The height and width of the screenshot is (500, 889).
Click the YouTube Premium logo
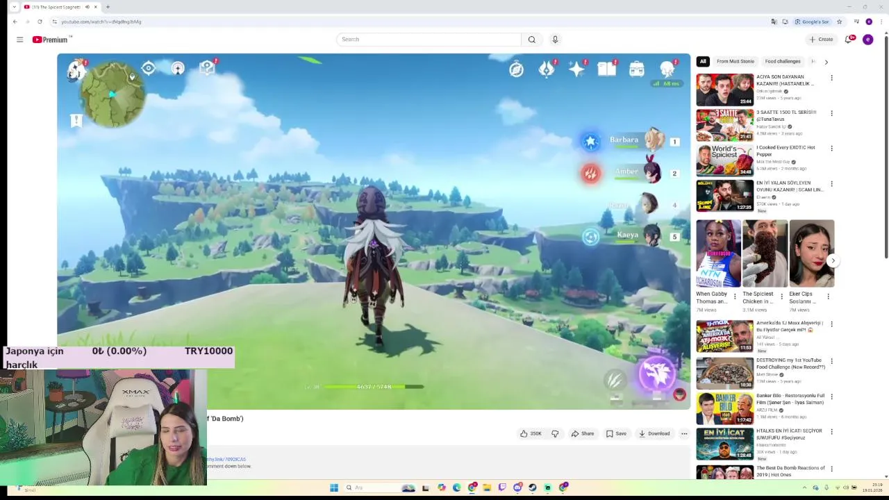pos(50,40)
